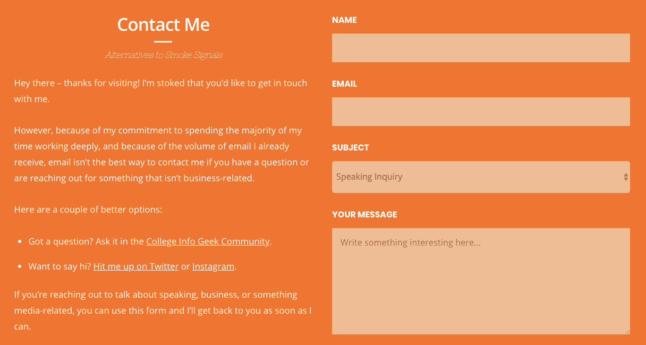
Task: Click the EMAIL field label
Action: (344, 84)
